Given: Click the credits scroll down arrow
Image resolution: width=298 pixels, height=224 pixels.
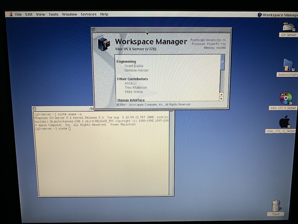Looking at the screenshot, I should click(x=221, y=99).
